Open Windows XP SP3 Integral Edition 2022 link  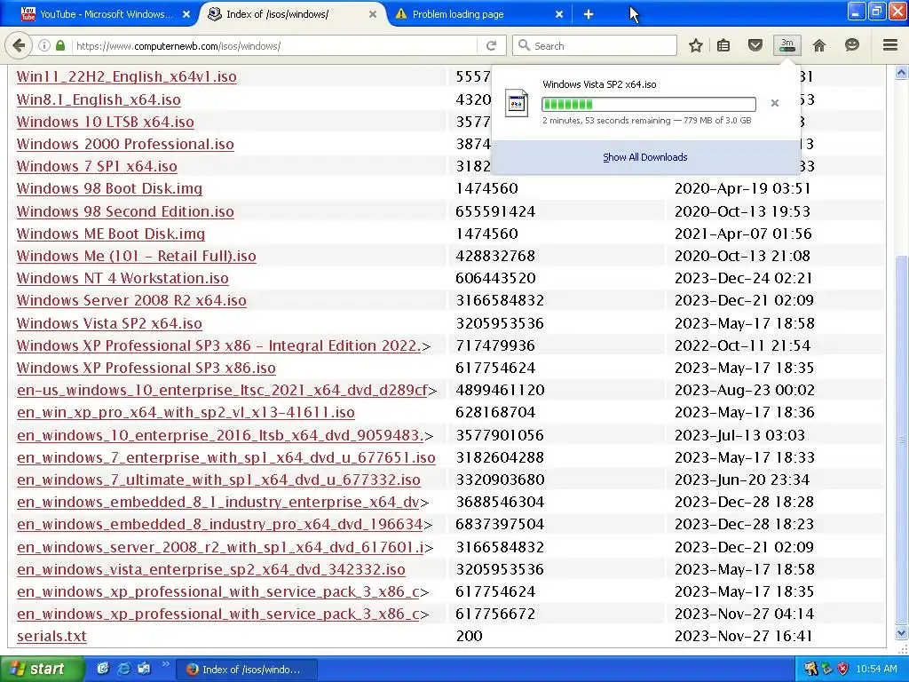[x=218, y=345]
